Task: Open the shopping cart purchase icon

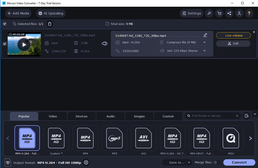Action: (219, 14)
